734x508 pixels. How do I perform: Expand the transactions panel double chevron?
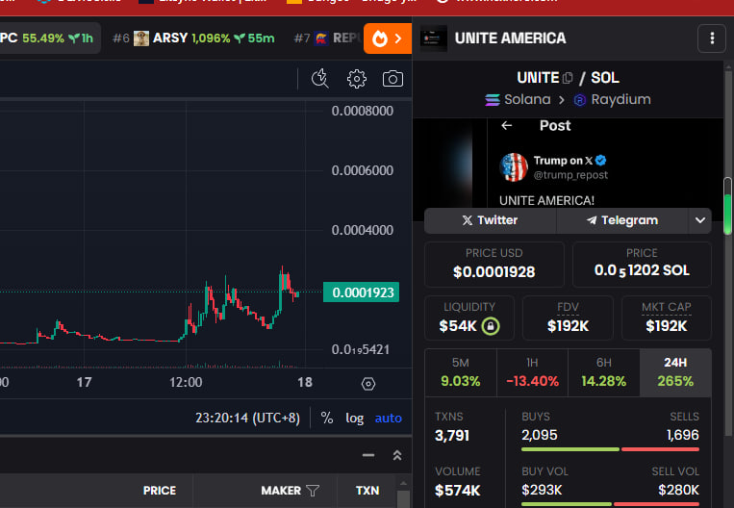click(x=397, y=455)
